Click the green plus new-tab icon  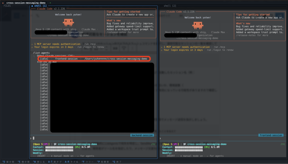pos(50,3)
